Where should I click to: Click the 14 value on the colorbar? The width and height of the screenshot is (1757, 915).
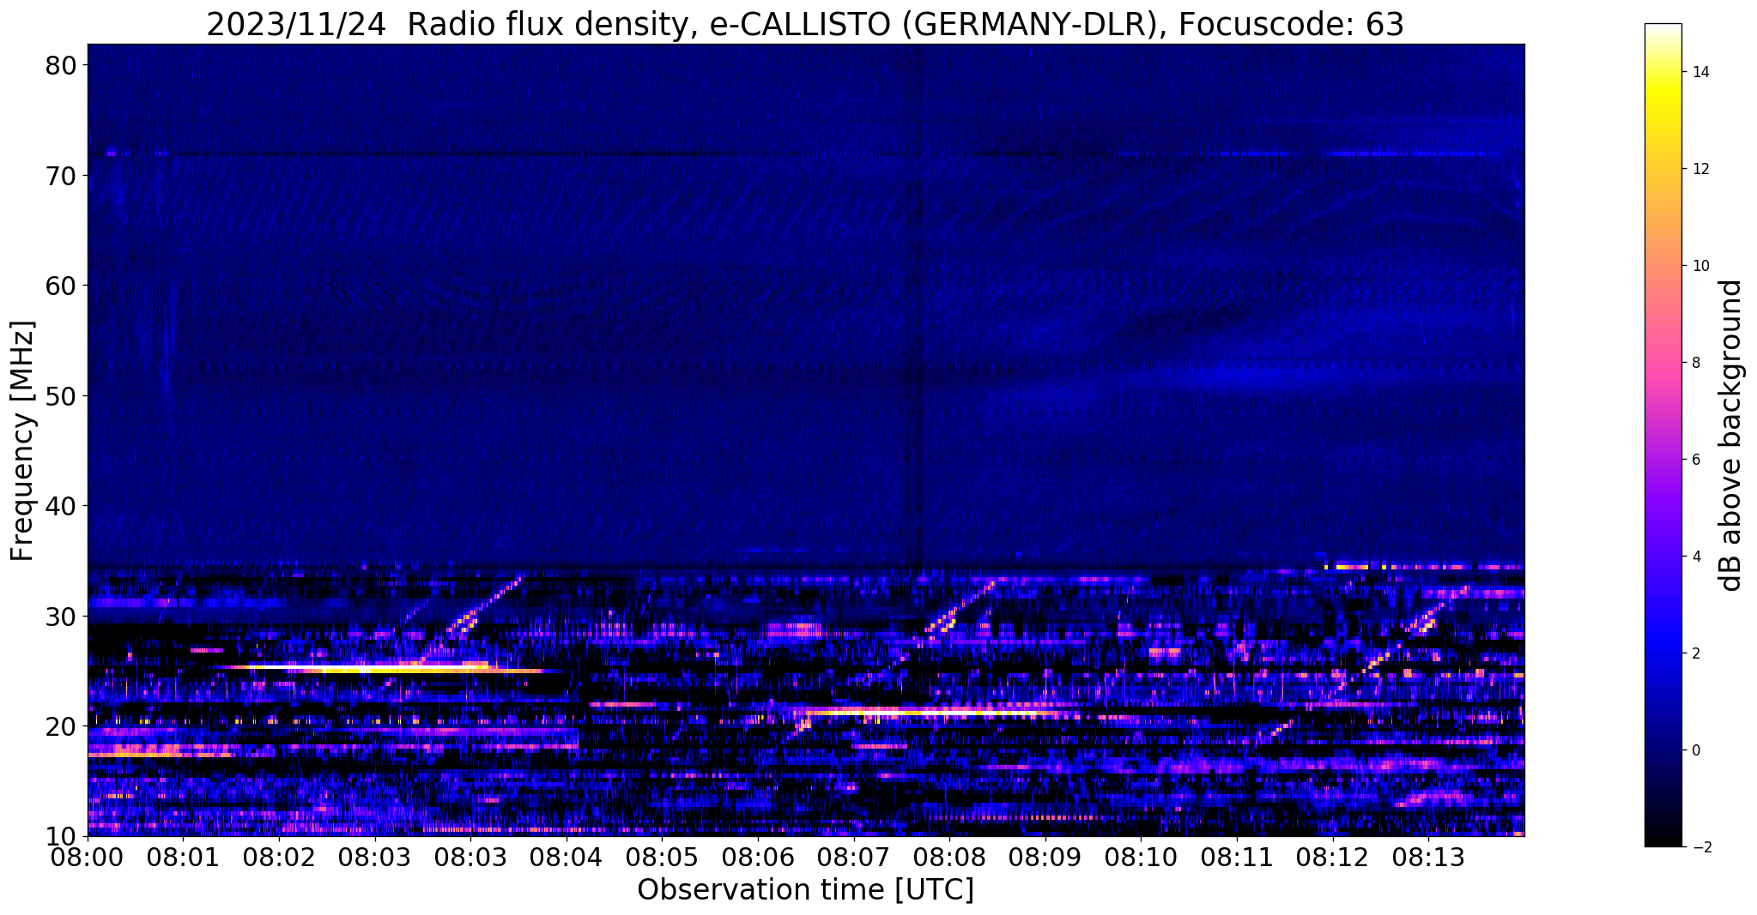(x=1699, y=72)
